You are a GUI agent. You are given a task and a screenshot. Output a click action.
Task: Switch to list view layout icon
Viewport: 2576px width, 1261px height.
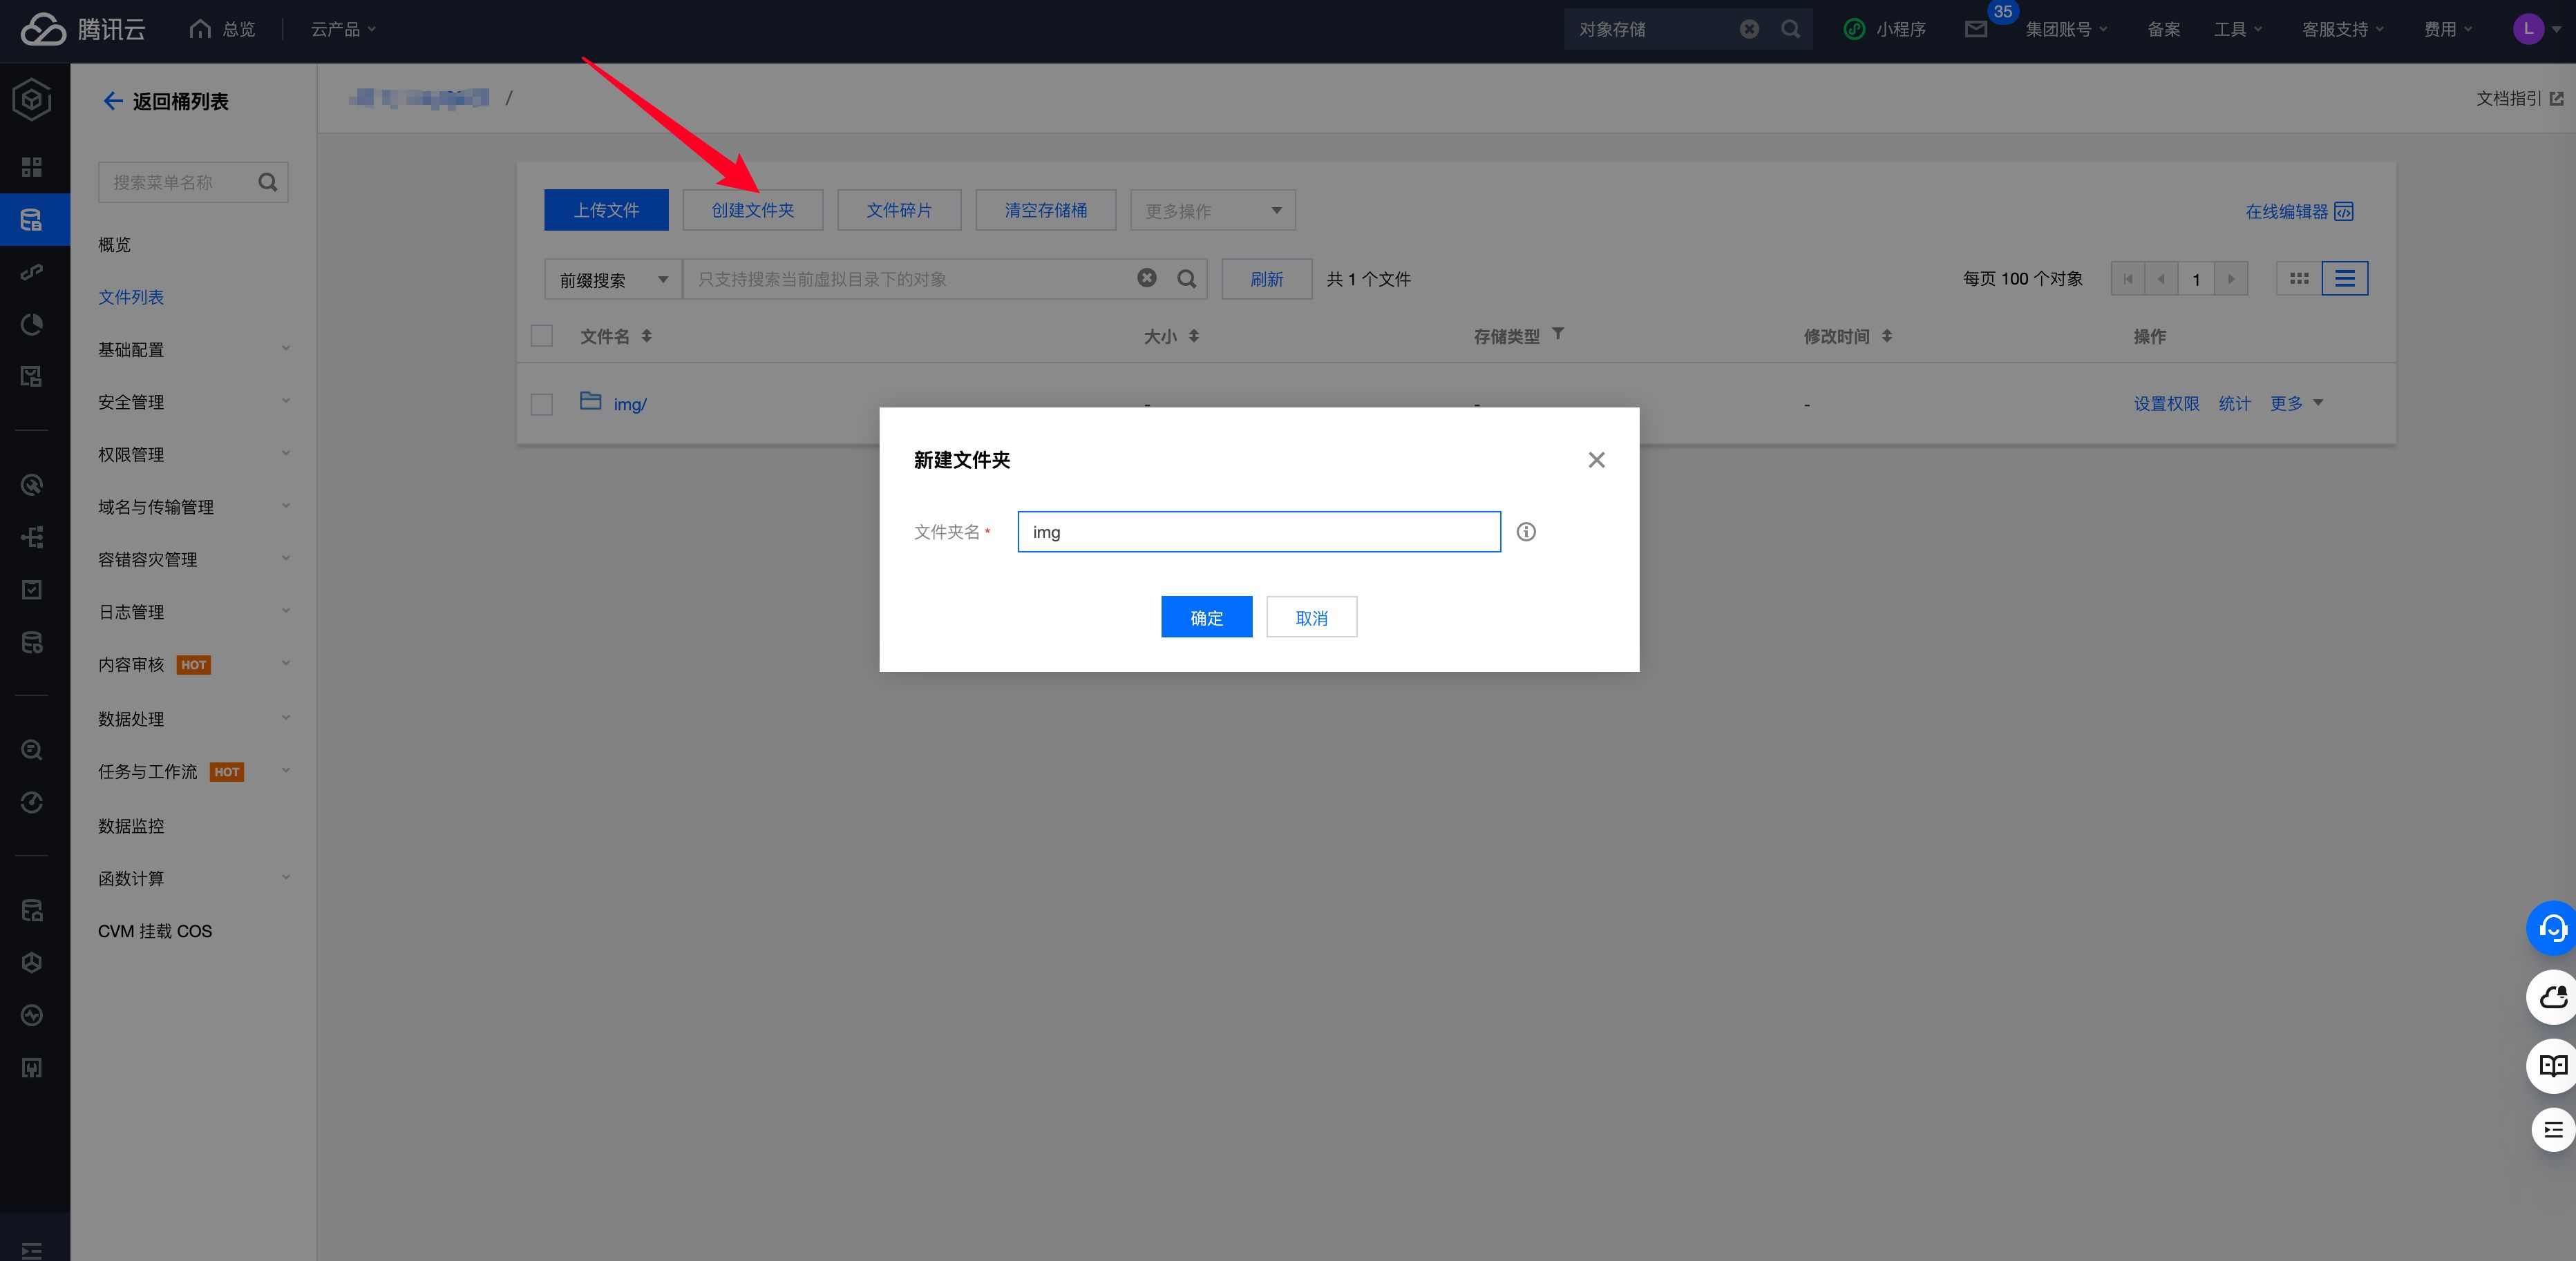(x=2344, y=279)
